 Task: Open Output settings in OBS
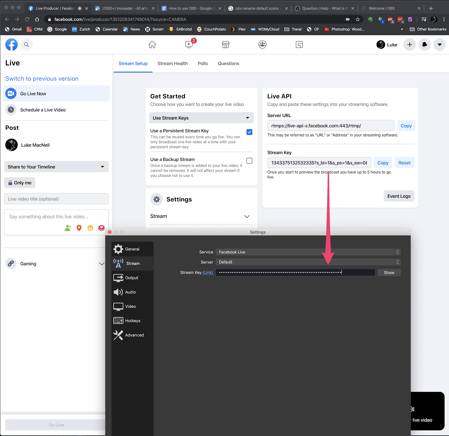132,278
